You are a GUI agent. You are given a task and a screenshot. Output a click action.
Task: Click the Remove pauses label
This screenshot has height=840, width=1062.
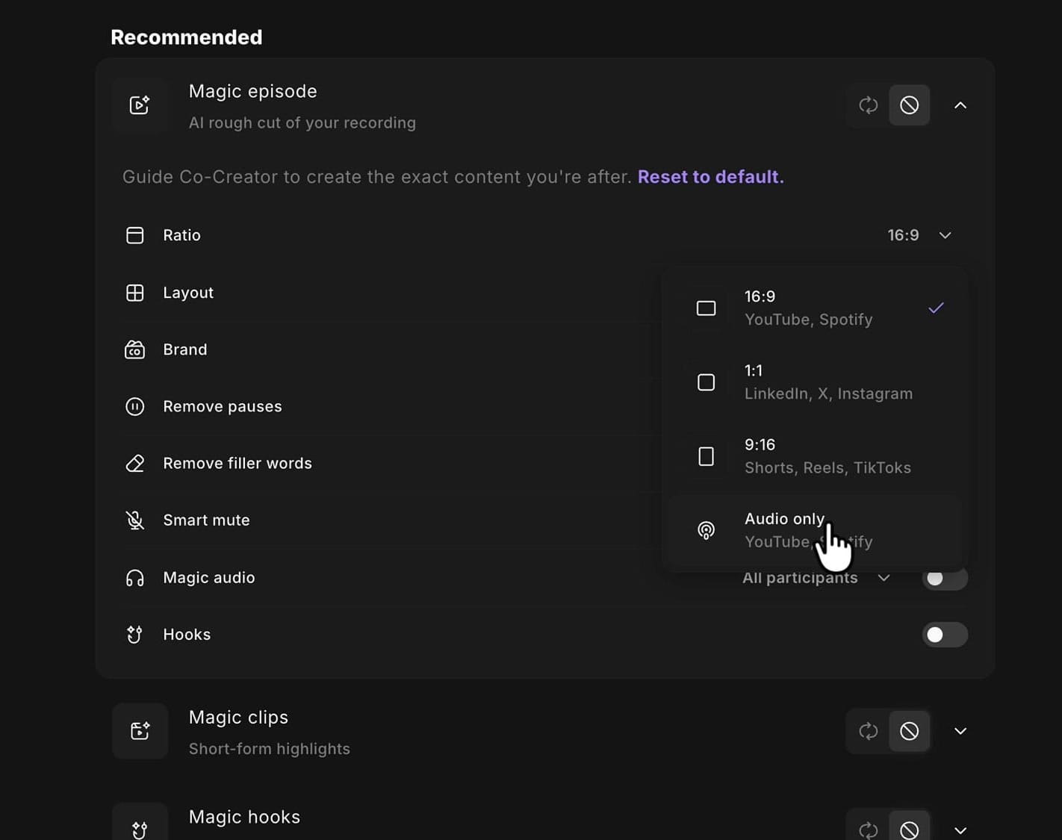click(x=223, y=407)
